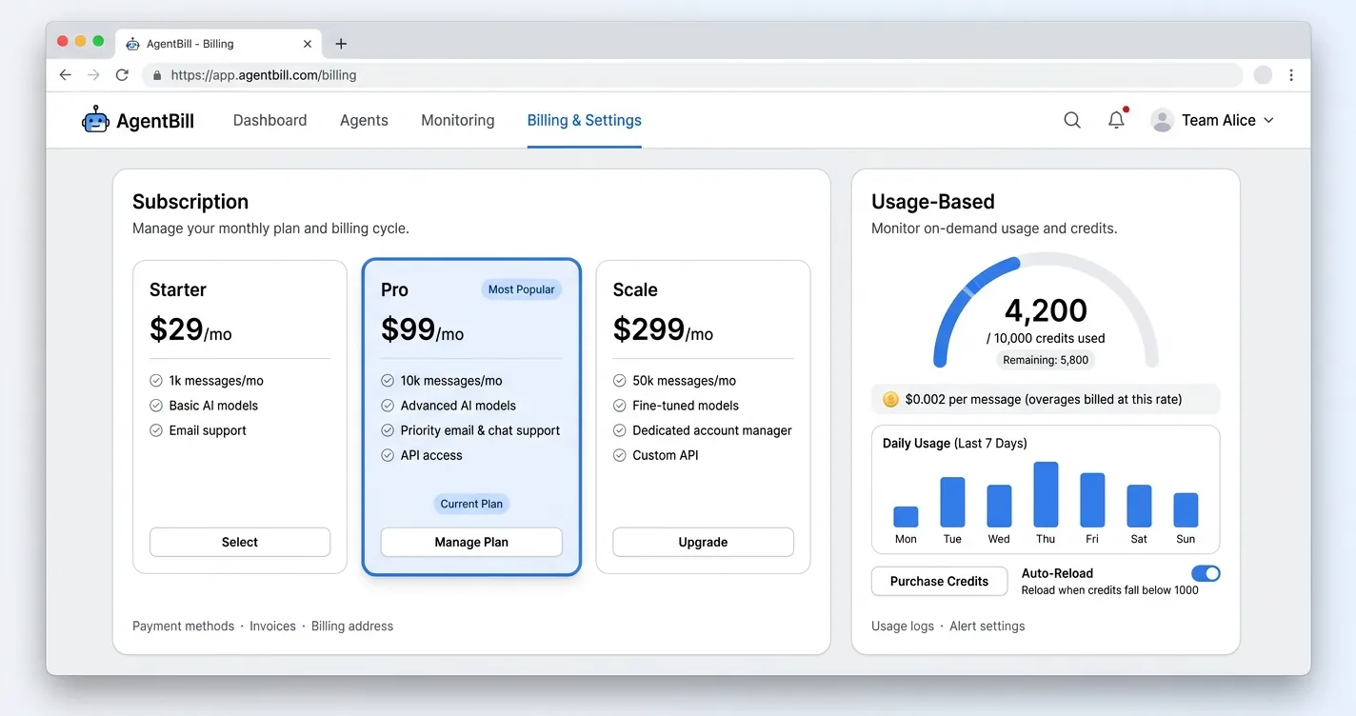
Task: Click the $29/mo Starter price
Action: [190, 329]
